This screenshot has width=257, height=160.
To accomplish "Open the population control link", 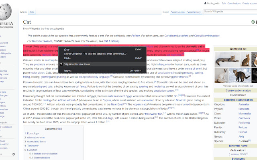I will (x=164, y=91).
